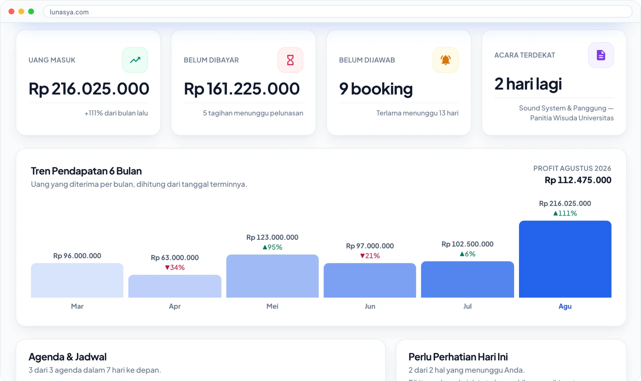Open the Uang Masuk Rp 216.025.000 card
Image resolution: width=641 pixels, height=381 pixels.
[88, 82]
